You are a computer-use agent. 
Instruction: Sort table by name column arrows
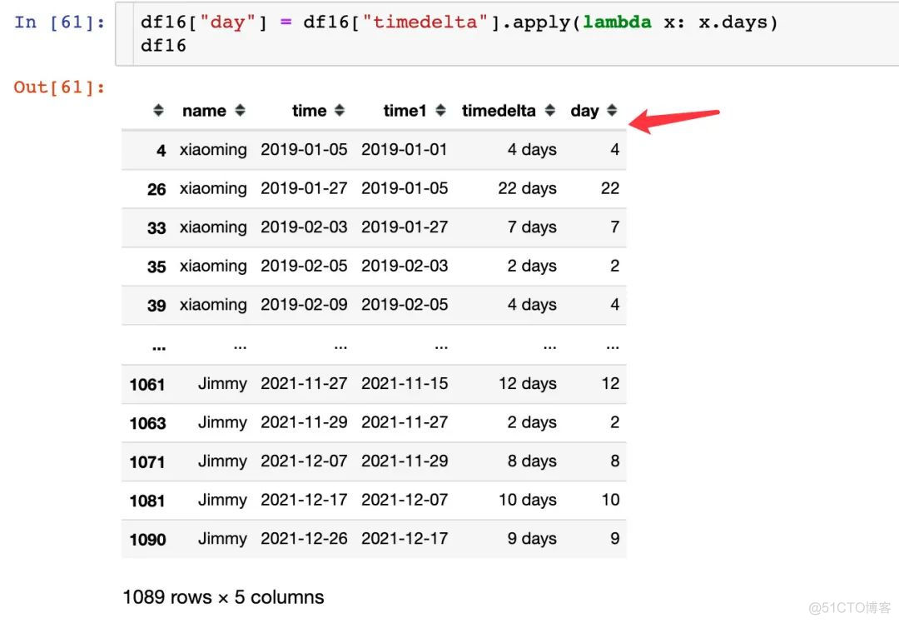pos(241,110)
